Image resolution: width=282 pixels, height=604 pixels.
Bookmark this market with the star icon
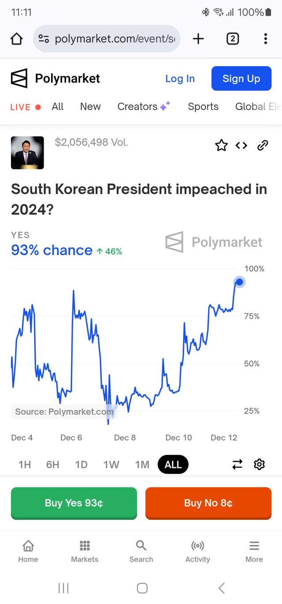pyautogui.click(x=221, y=145)
